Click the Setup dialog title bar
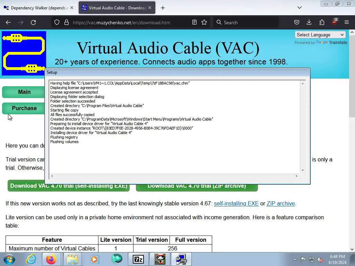 177,72
